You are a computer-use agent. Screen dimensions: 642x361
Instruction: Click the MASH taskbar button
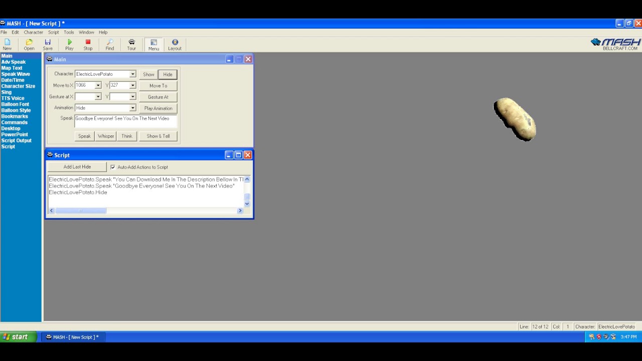(72, 337)
